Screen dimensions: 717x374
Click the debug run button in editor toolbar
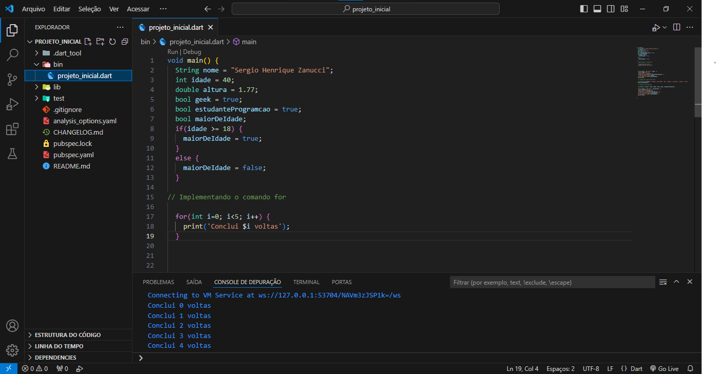point(656,27)
